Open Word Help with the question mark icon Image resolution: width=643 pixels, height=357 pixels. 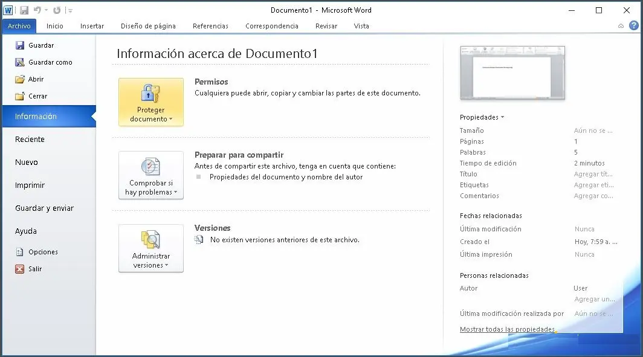pyautogui.click(x=633, y=25)
